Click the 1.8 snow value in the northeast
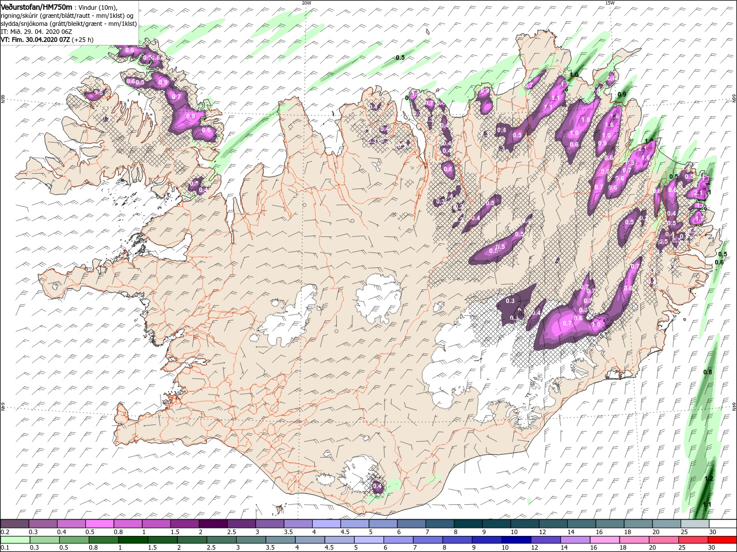The width and height of the screenshot is (737, 552). tap(615, 116)
